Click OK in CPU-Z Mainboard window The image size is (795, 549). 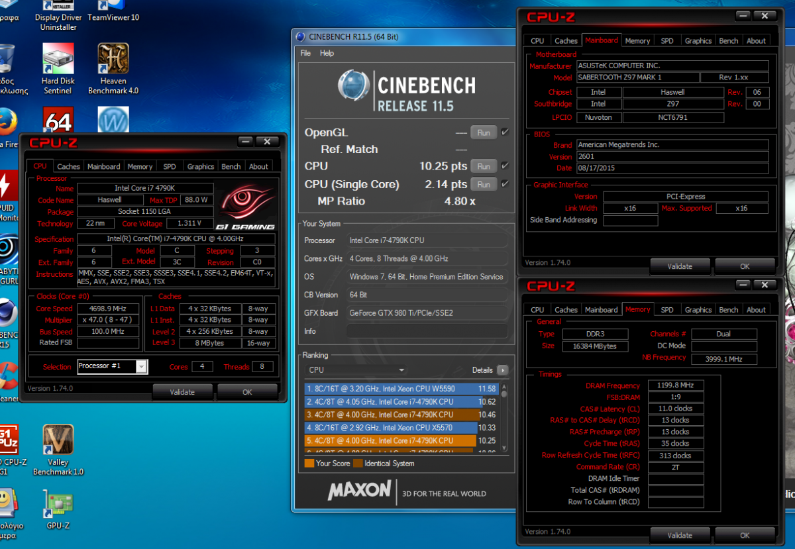tap(745, 266)
